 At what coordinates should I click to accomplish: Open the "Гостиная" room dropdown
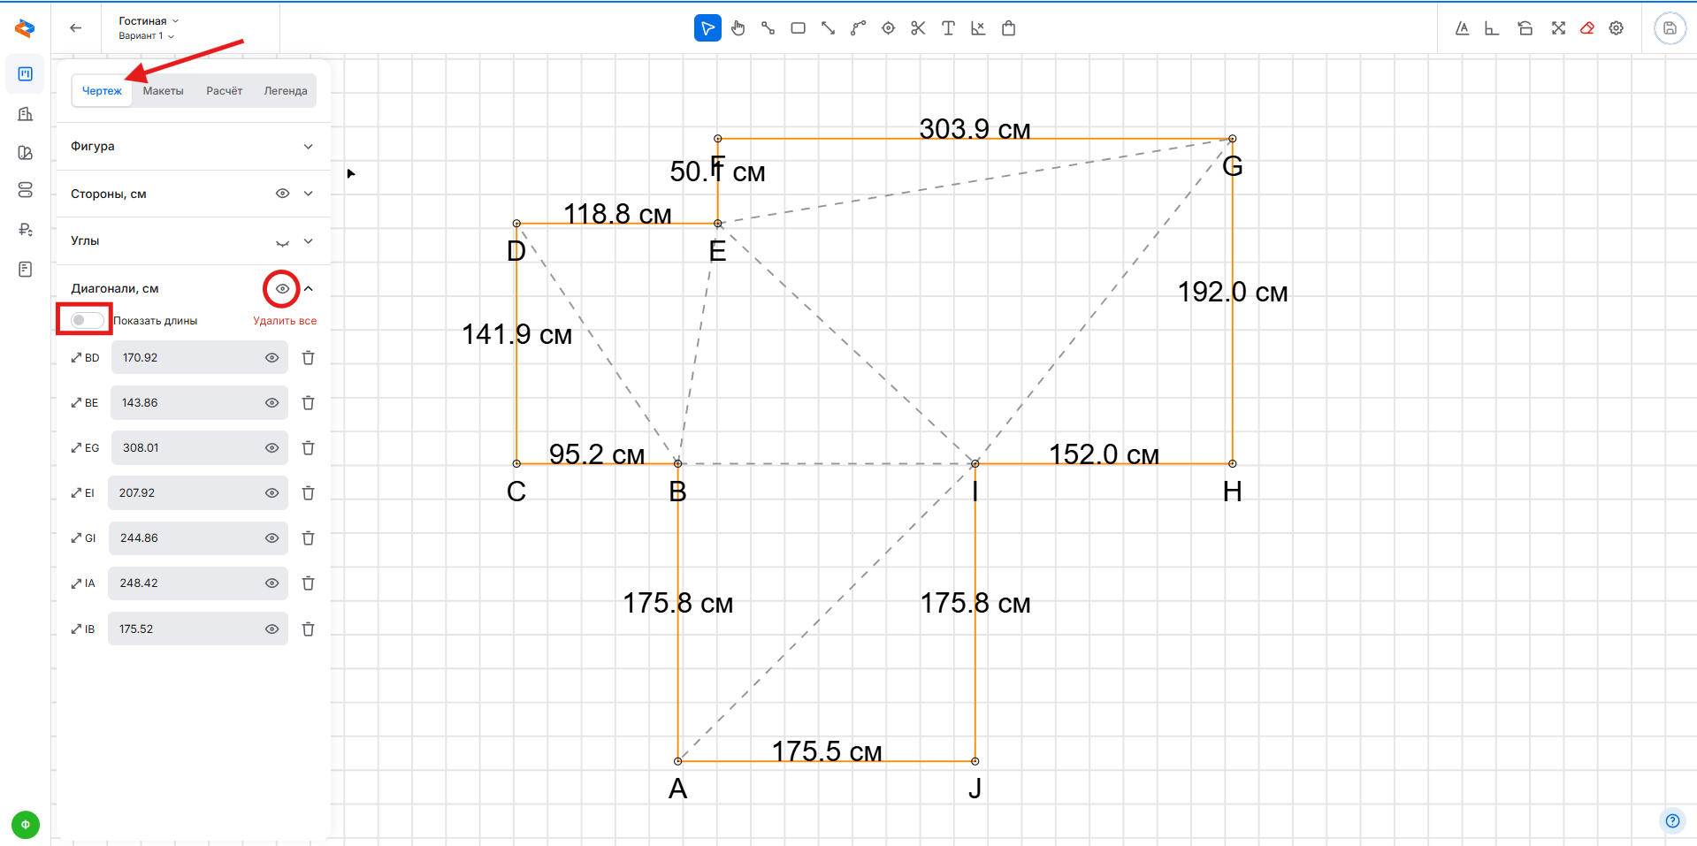tap(149, 20)
